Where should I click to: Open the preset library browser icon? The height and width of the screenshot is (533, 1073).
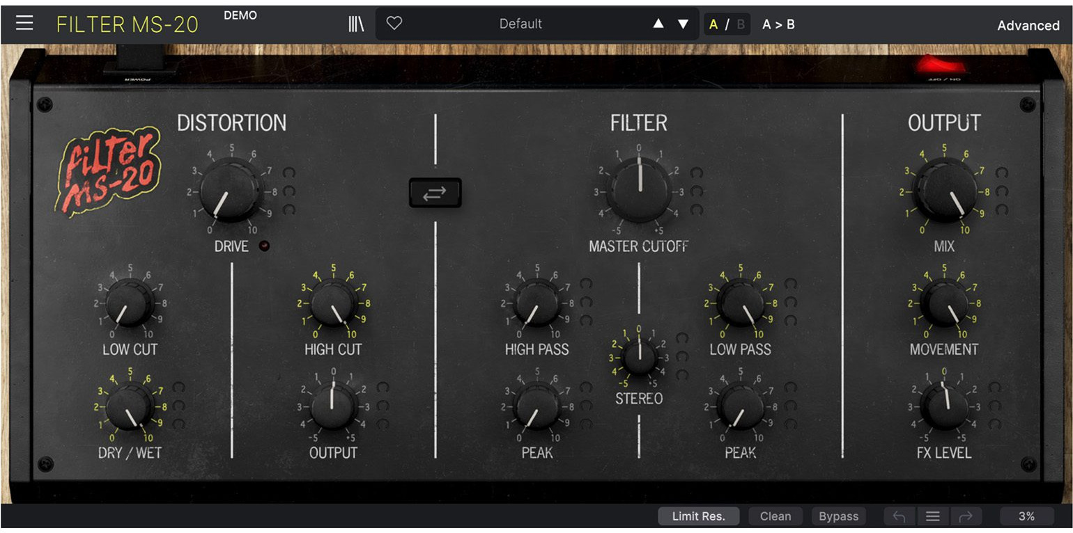tap(356, 24)
